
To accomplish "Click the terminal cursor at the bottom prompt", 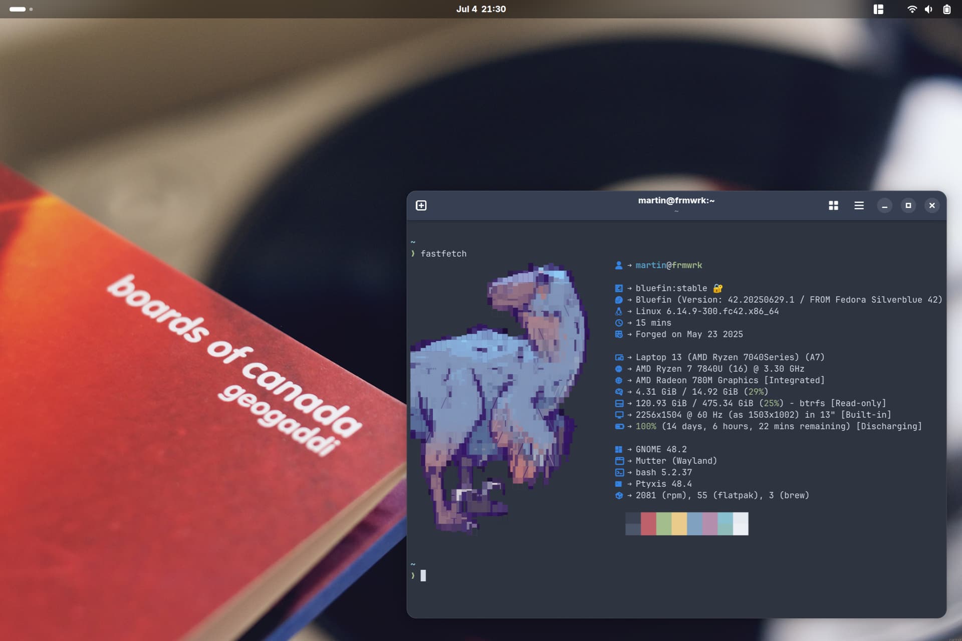I will point(423,576).
